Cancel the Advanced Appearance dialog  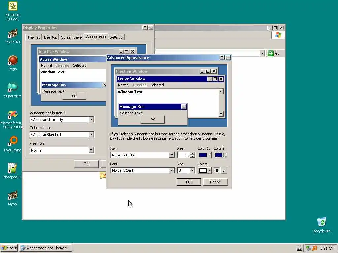click(x=215, y=182)
